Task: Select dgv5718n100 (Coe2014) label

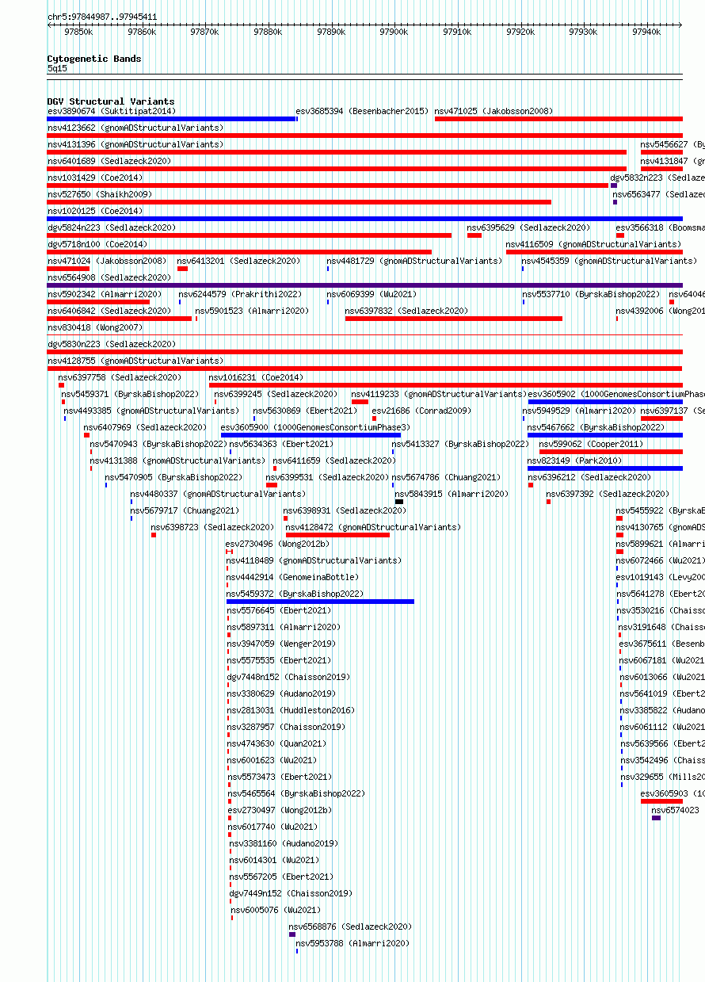Action: click(97, 244)
